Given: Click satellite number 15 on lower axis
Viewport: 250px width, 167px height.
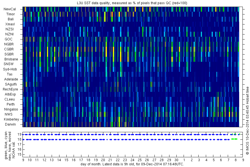Looking at the screenshot, I should [x=19, y=154].
